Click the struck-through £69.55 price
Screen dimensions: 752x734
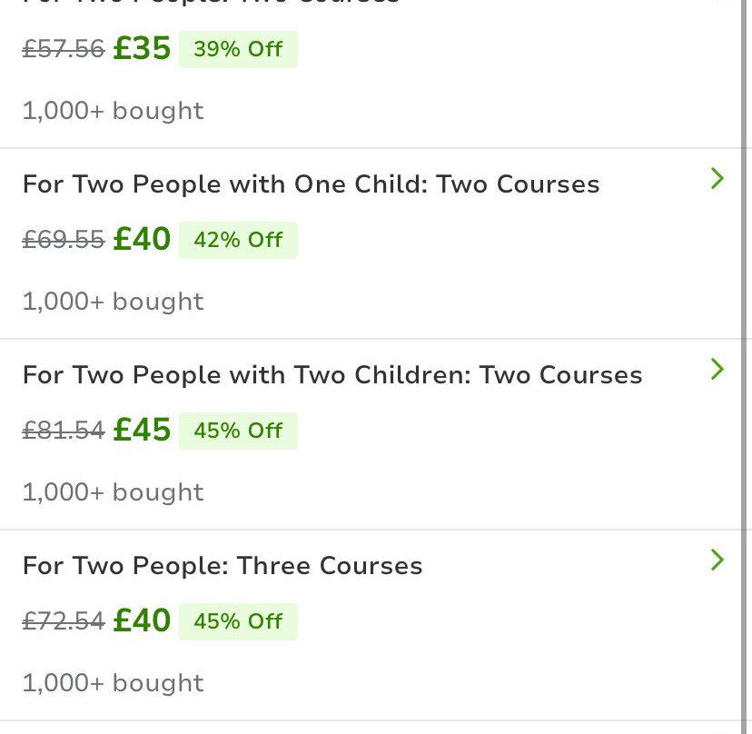(x=64, y=241)
